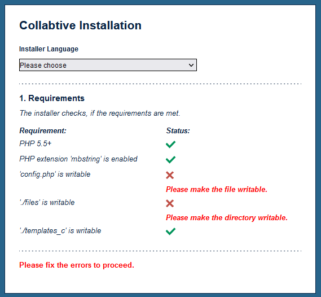Click the '1. Requirements' section heading

coord(52,98)
